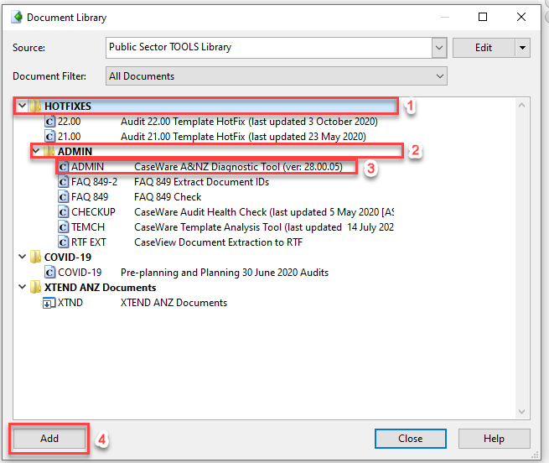The image size is (549, 463).
Task: Select the FAQ 849 Check entry
Action: point(130,196)
